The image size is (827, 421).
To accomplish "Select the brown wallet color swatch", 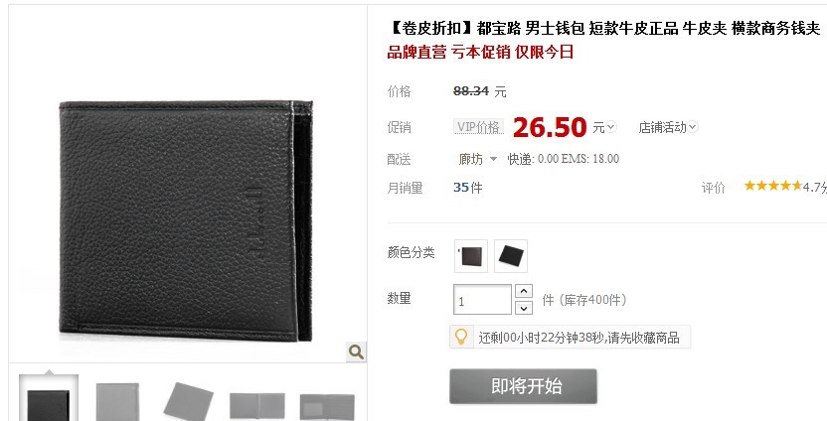I will [471, 256].
